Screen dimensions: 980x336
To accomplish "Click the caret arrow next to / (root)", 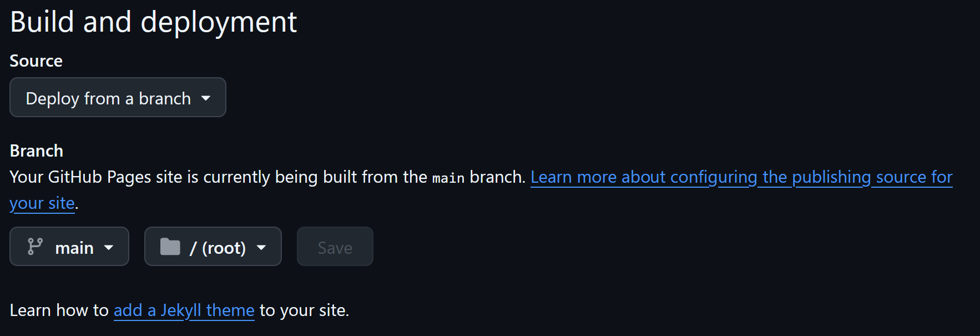I will [261, 248].
